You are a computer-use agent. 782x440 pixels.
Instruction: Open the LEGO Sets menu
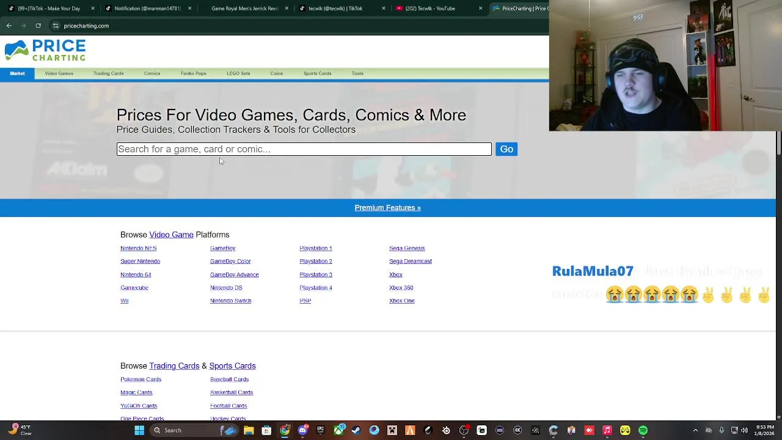point(238,73)
